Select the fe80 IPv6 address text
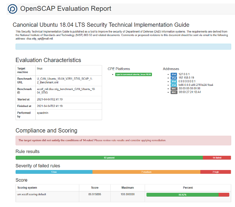The height and width of the screenshot is (207, 235). click(x=196, y=85)
